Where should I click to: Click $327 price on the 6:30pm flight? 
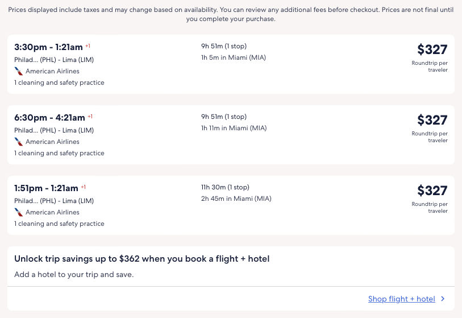click(x=432, y=120)
